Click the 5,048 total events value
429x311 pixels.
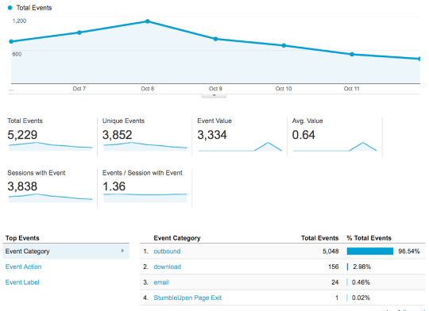[330, 251]
